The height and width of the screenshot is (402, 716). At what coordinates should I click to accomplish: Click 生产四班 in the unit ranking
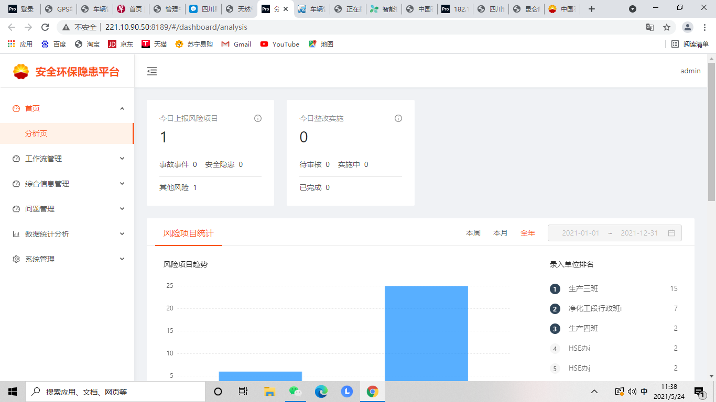tap(583, 329)
